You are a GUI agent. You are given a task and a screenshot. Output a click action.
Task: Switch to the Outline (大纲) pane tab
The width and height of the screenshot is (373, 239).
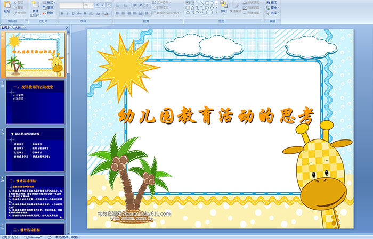[x=18, y=28]
